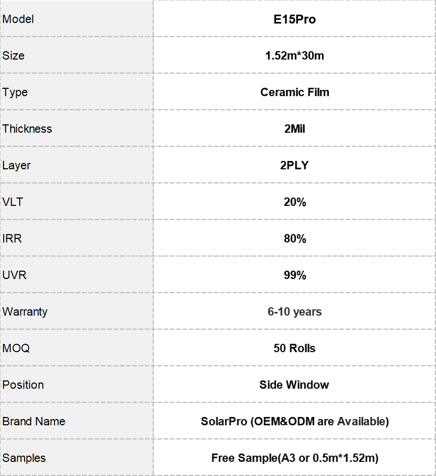Screen dimensions: 436x476
Task: Select the Side Window position value
Action: click(294, 385)
